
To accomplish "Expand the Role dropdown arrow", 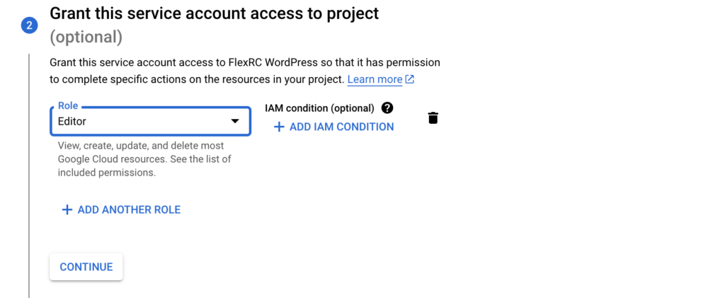I will (x=235, y=121).
